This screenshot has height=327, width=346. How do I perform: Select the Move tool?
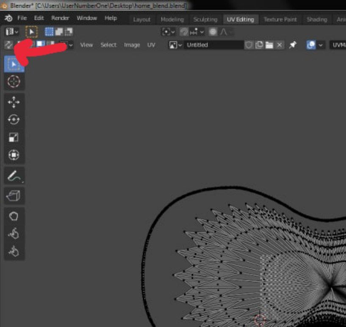coord(14,102)
